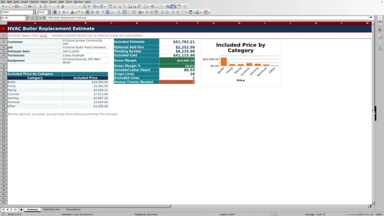384x216 pixels.
Task: Open the Font Size dropdown
Action: pos(48,12)
